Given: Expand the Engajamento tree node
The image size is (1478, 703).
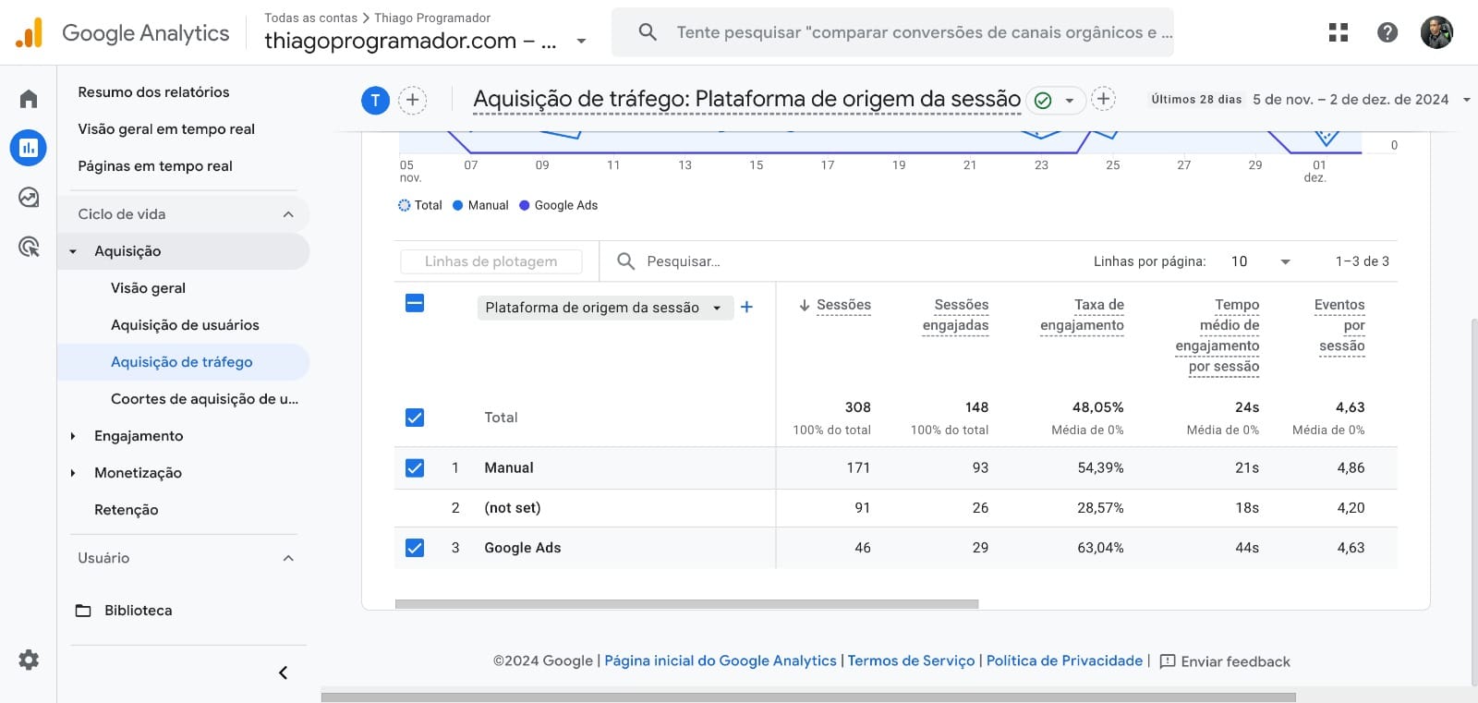Looking at the screenshot, I should [73, 436].
